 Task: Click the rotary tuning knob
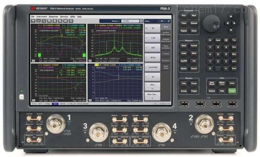click(212, 23)
